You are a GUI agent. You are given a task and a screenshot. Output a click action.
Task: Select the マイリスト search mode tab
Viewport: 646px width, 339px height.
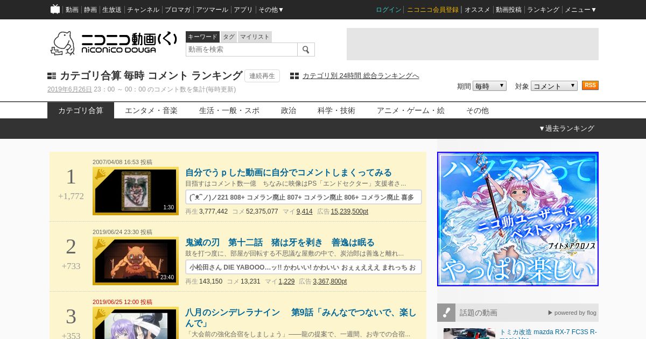tap(255, 37)
